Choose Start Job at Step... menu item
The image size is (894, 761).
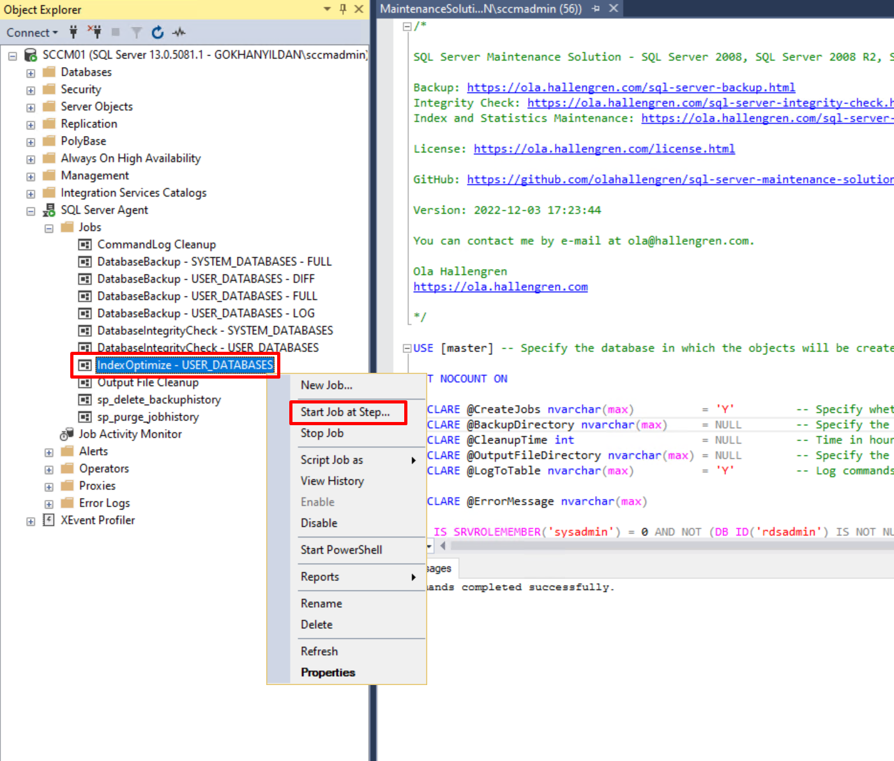tap(347, 412)
